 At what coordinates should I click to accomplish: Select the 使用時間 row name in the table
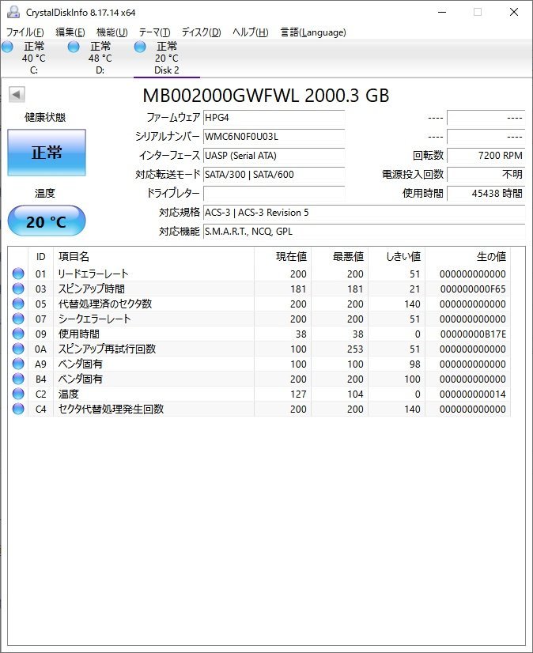click(79, 334)
